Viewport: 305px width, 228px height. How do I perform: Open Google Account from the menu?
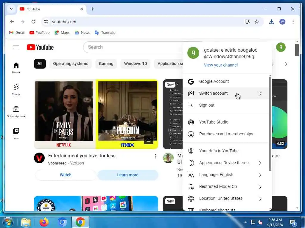[226, 82]
